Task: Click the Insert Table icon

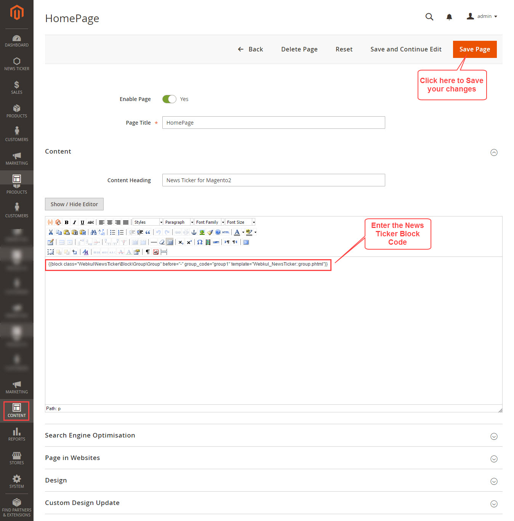Action: pyautogui.click(x=50, y=242)
